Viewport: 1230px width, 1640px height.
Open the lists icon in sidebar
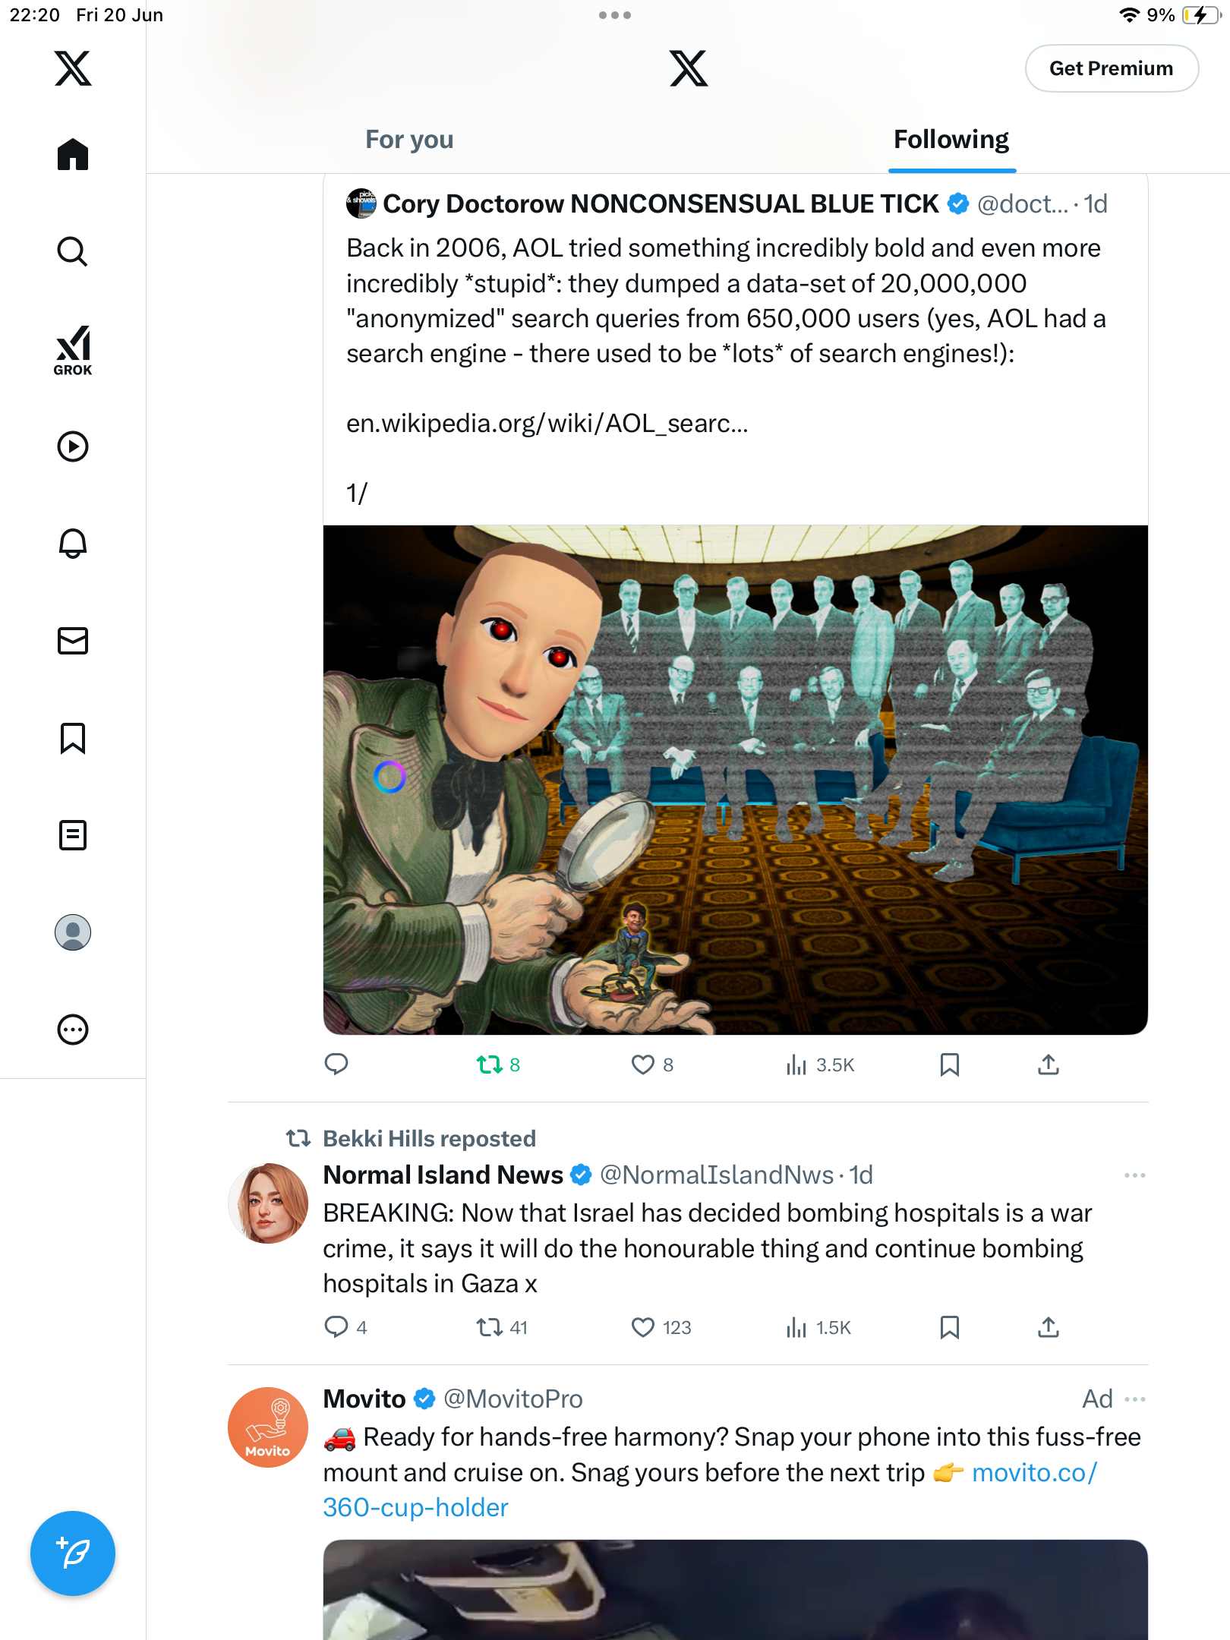tap(73, 835)
